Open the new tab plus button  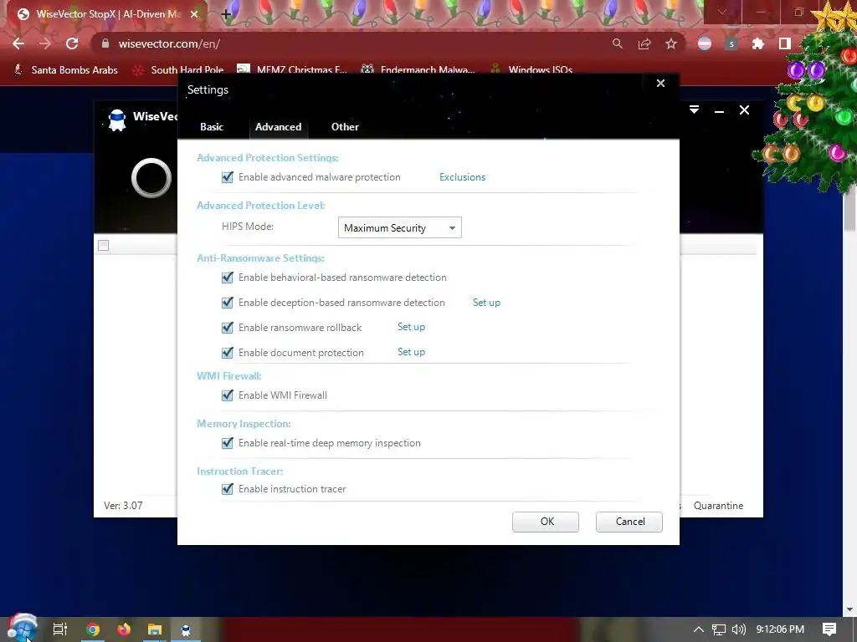pyautogui.click(x=226, y=15)
